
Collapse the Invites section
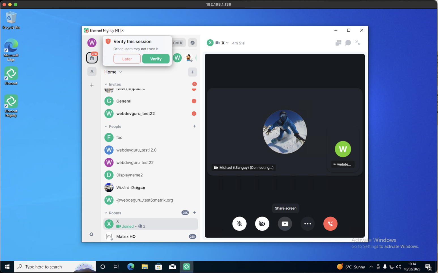[106, 84]
